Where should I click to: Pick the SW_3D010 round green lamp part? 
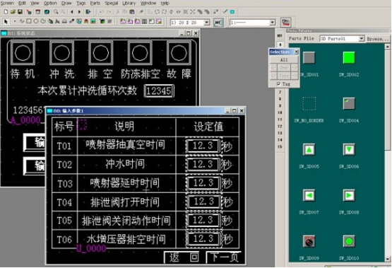coord(349,241)
